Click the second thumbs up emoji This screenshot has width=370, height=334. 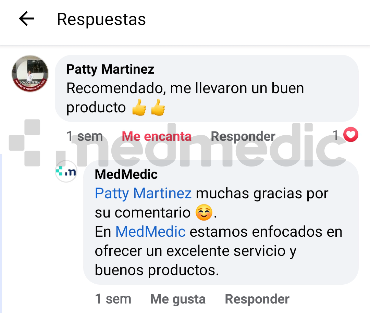coord(158,108)
